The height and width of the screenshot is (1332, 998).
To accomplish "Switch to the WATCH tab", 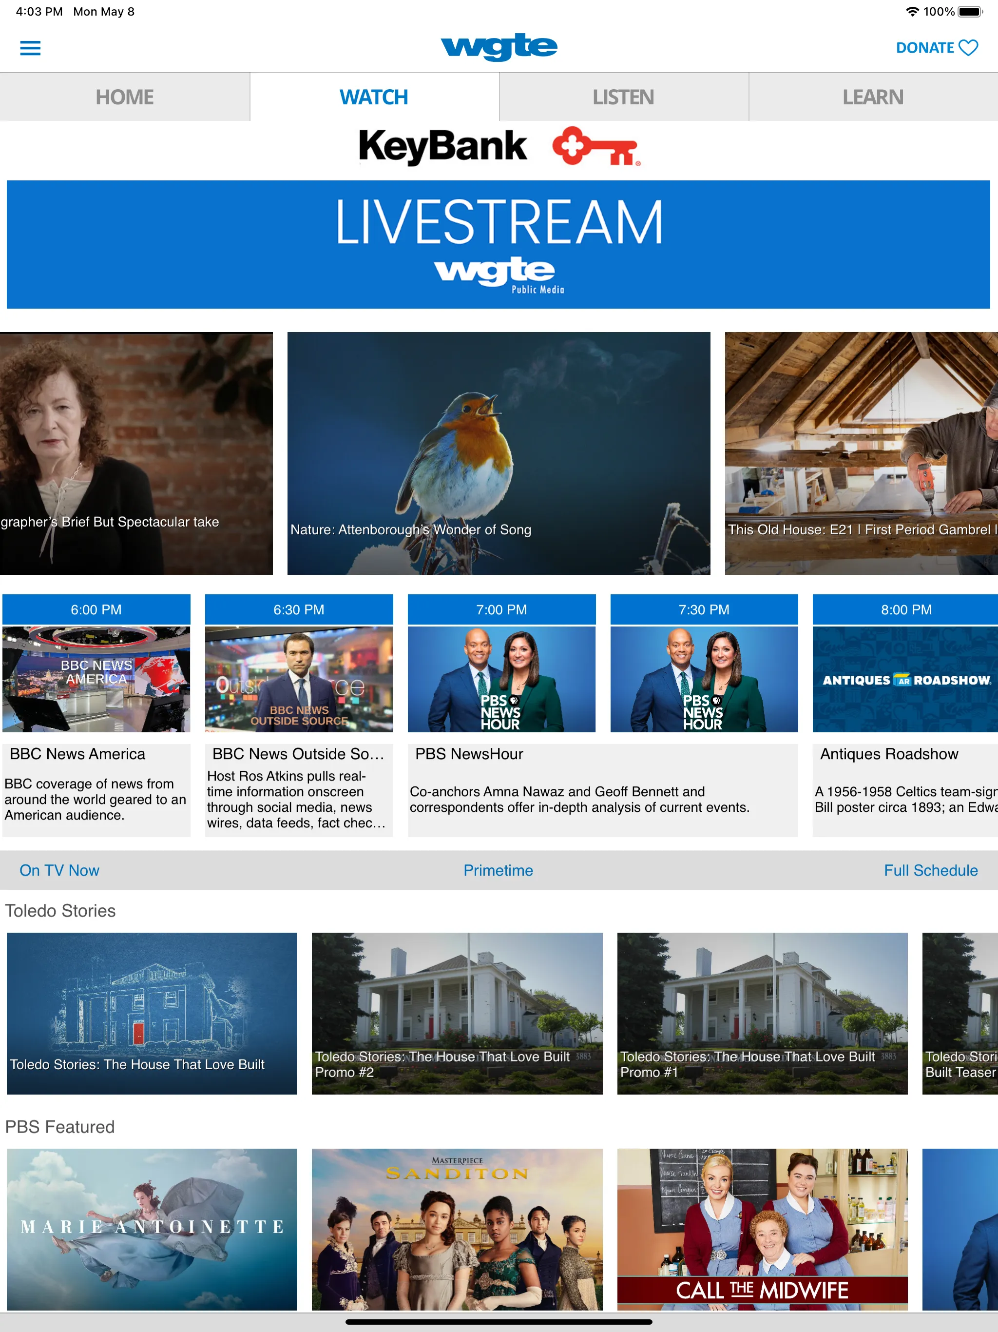I will coord(374,97).
